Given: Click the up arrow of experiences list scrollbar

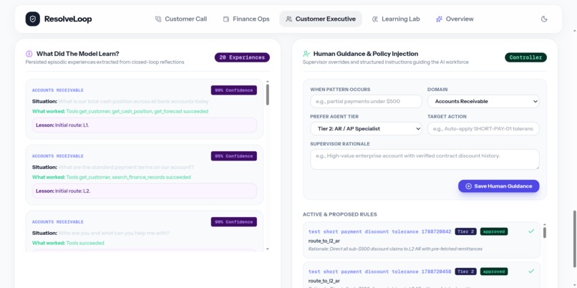Looking at the screenshot, I should point(268,82).
